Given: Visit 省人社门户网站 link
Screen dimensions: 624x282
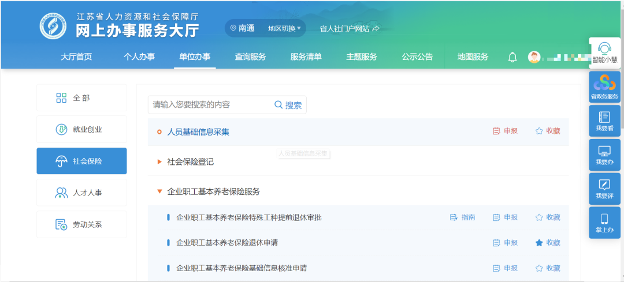Looking at the screenshot, I should click(x=350, y=29).
